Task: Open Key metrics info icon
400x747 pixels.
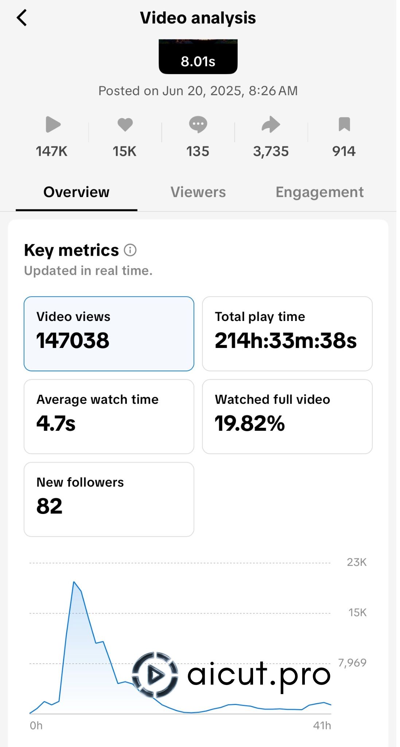Action: 130,250
